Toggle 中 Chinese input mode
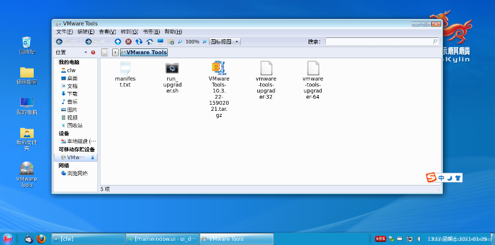Viewport: 495px width, 245px height. tap(441, 178)
